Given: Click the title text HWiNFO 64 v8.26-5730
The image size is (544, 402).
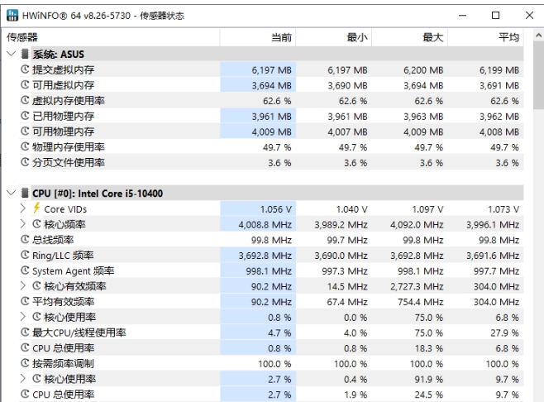Looking at the screenshot, I should point(76,16).
